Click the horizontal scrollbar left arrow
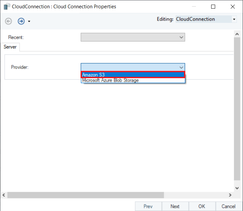This screenshot has width=243, height=211. click(x=4, y=195)
